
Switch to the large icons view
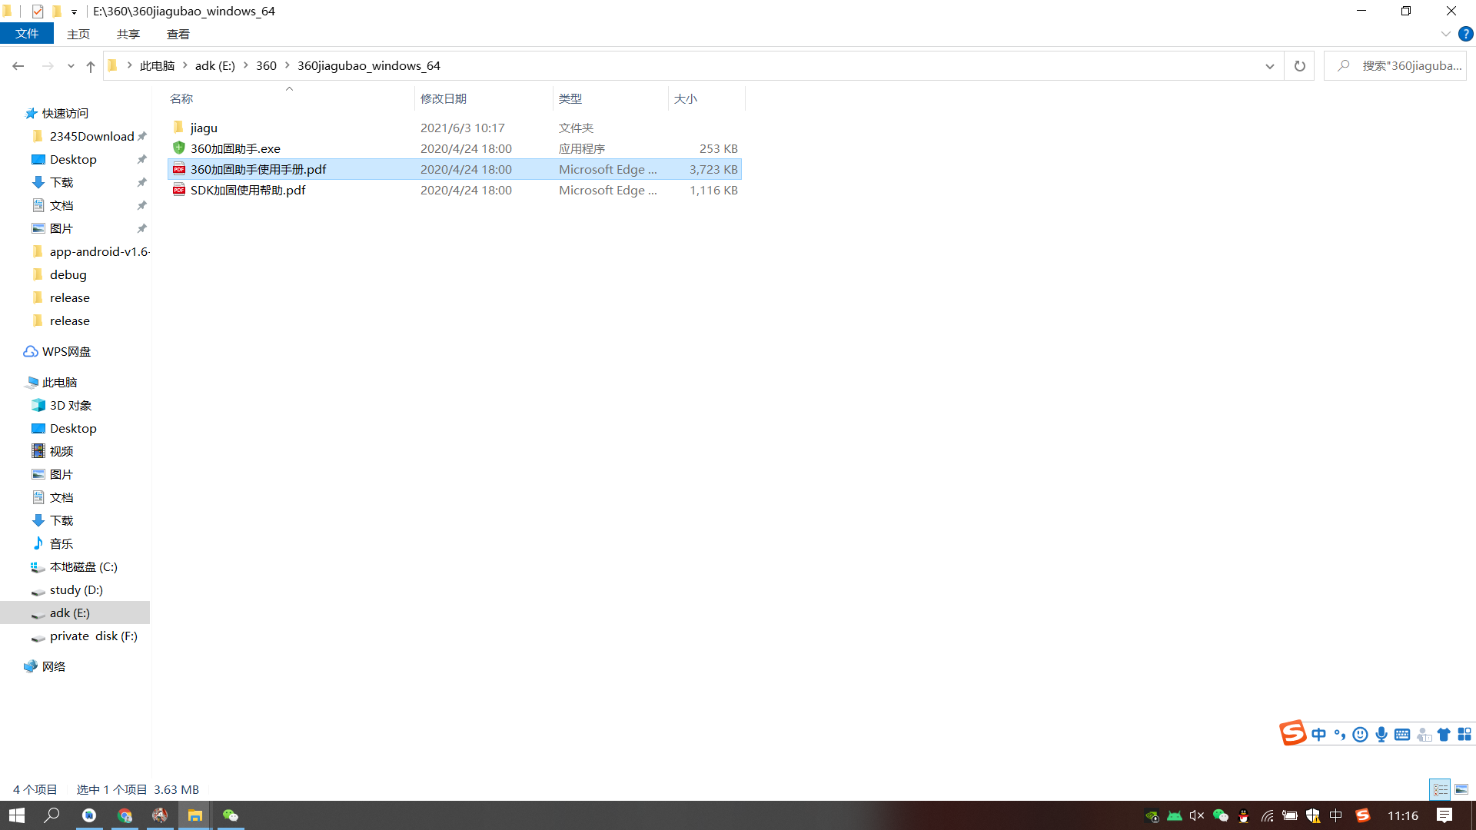(x=1461, y=789)
